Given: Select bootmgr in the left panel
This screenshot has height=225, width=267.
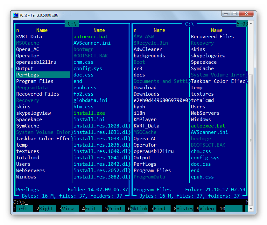Looking at the screenshot, I should coord(83,49).
